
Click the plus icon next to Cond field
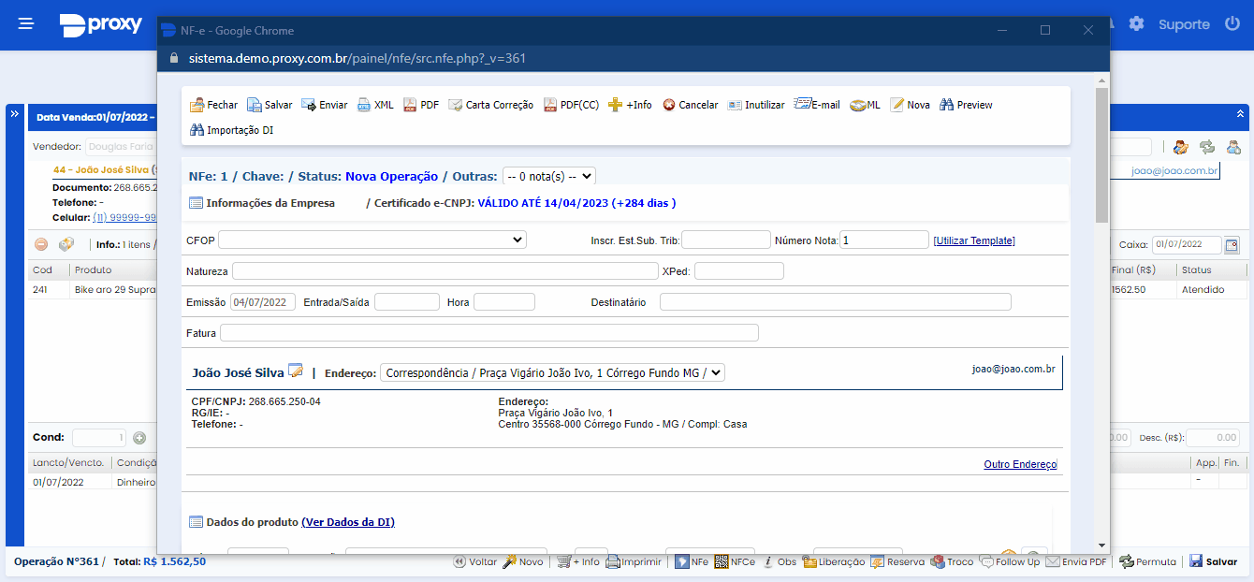click(139, 437)
